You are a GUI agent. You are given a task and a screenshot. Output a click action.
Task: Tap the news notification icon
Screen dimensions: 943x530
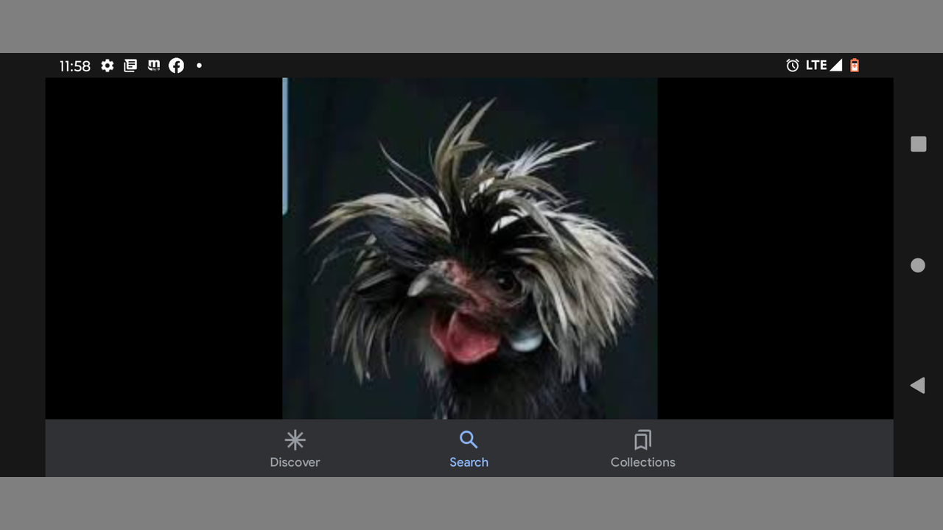(130, 66)
